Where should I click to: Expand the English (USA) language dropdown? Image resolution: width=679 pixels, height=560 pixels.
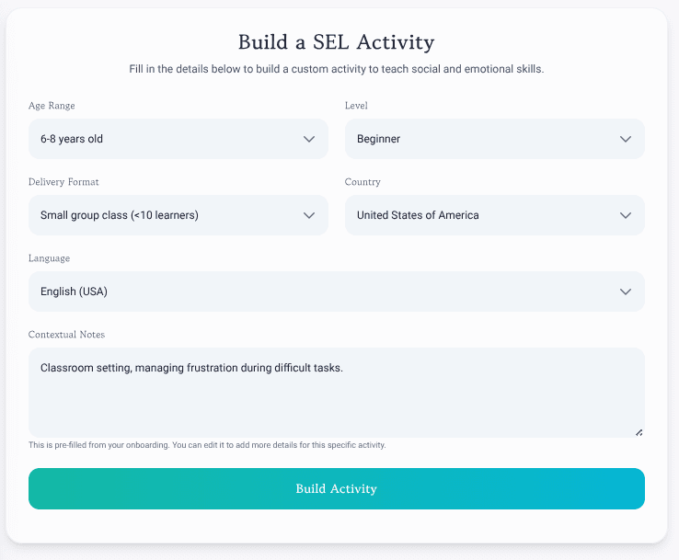click(337, 291)
